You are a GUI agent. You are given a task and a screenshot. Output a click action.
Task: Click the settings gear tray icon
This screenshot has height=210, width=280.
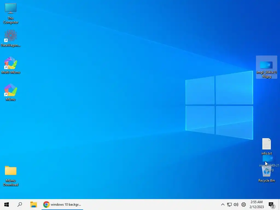[x=244, y=205]
